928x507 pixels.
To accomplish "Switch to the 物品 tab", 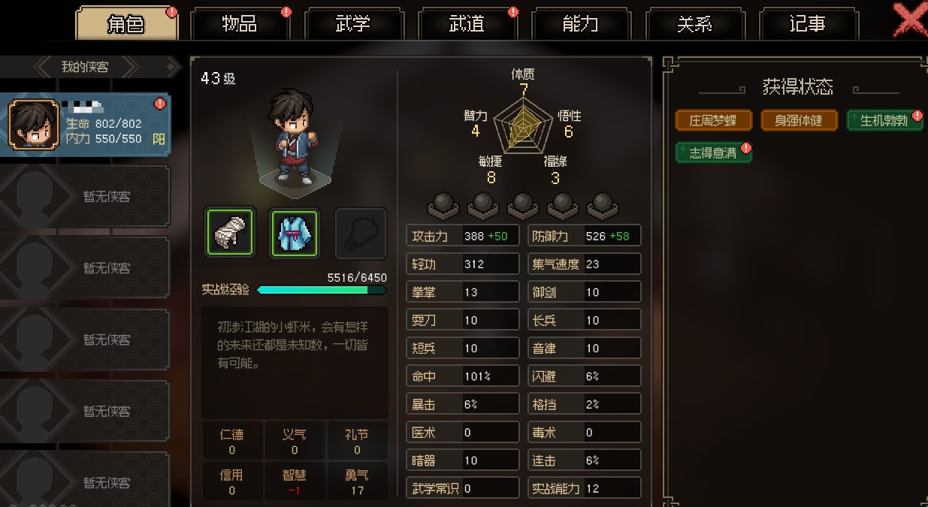I will tap(240, 24).
